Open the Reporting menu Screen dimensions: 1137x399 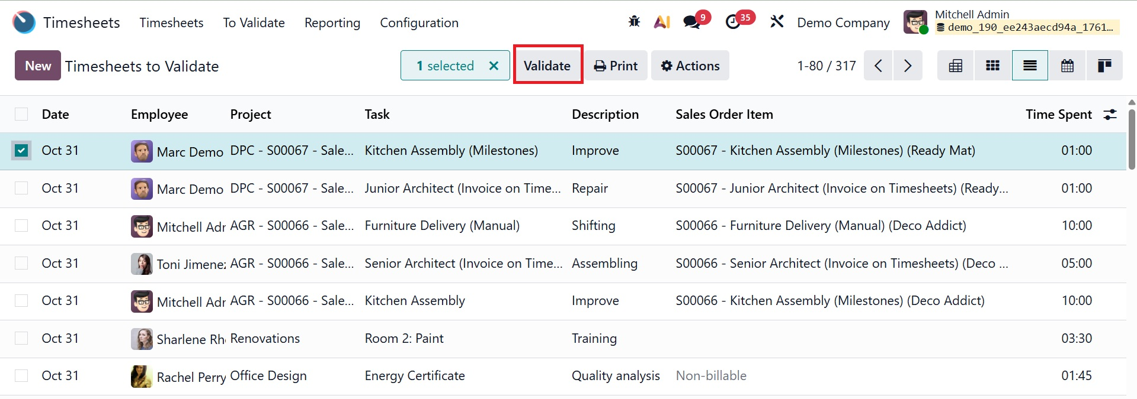tap(332, 22)
